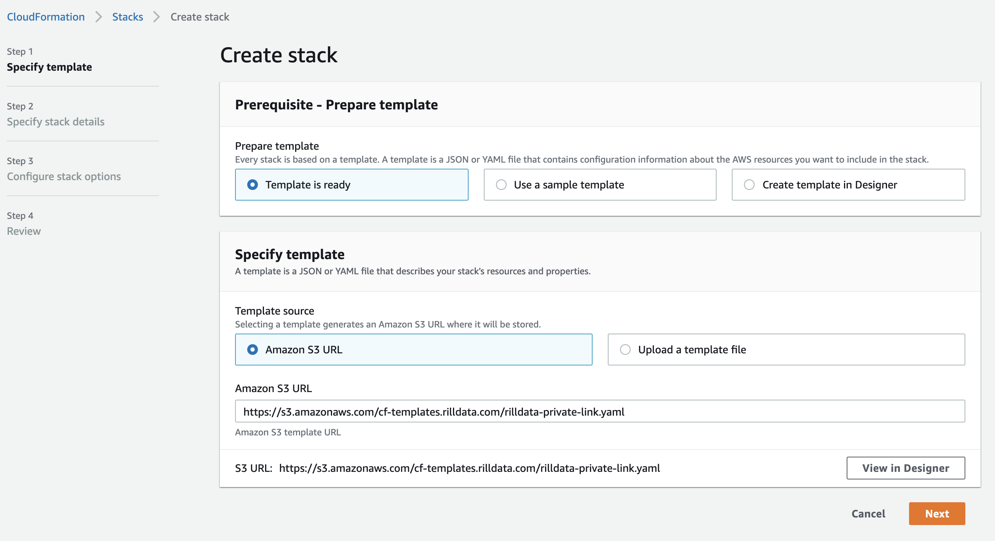The width and height of the screenshot is (995, 541).
Task: Click the chevron after CloudFormation breadcrumb
Action: 99,17
